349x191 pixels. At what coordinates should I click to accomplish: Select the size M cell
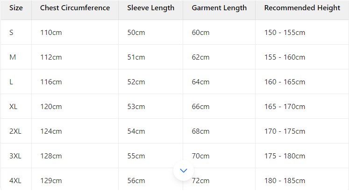[13, 57]
